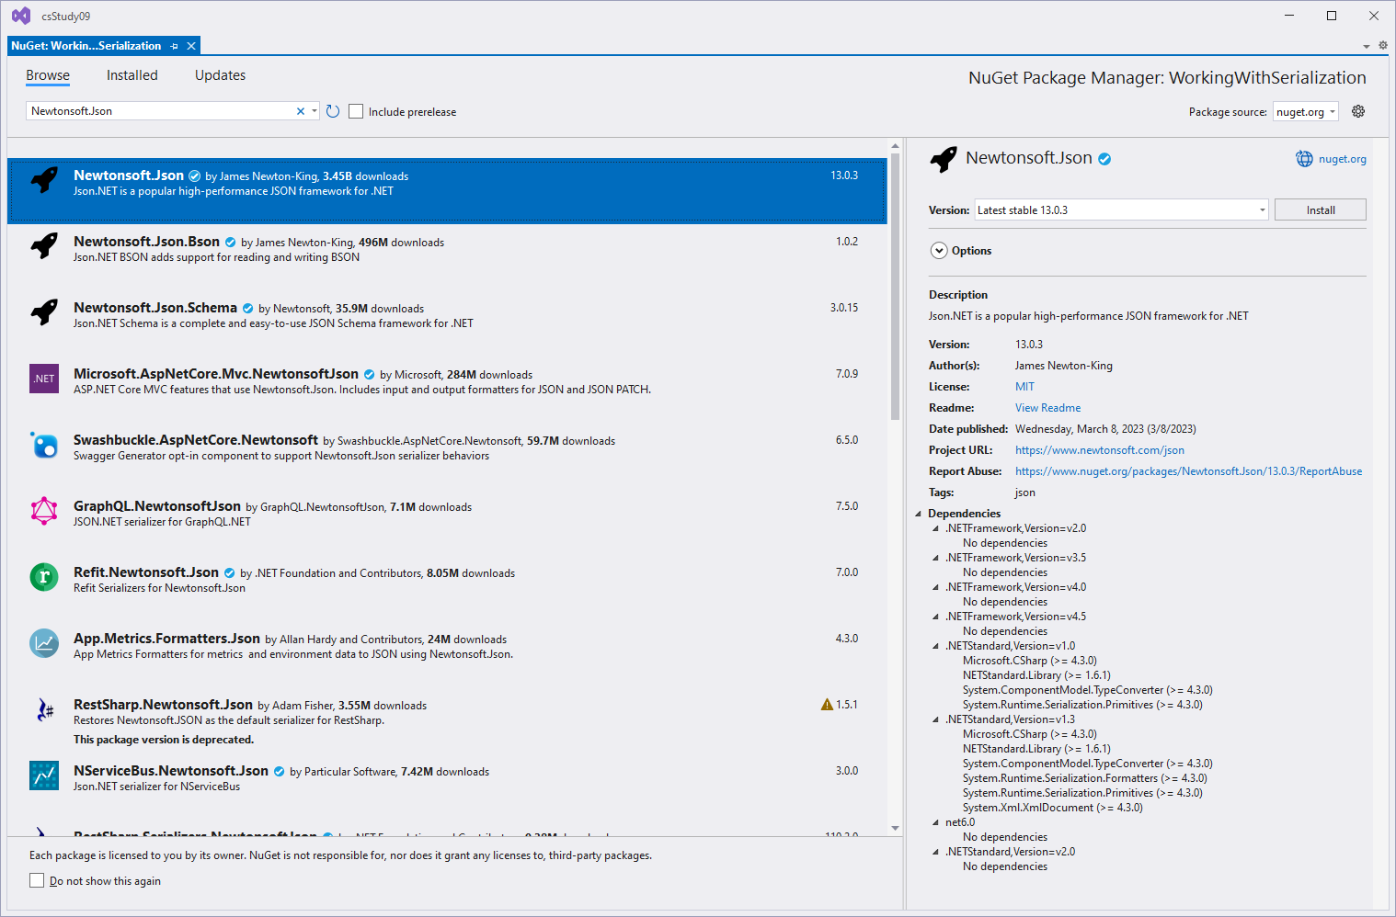Viewport: 1396px width, 917px height.
Task: Click Newtonsoft.Json.Bson rocket package icon
Action: 44,245
